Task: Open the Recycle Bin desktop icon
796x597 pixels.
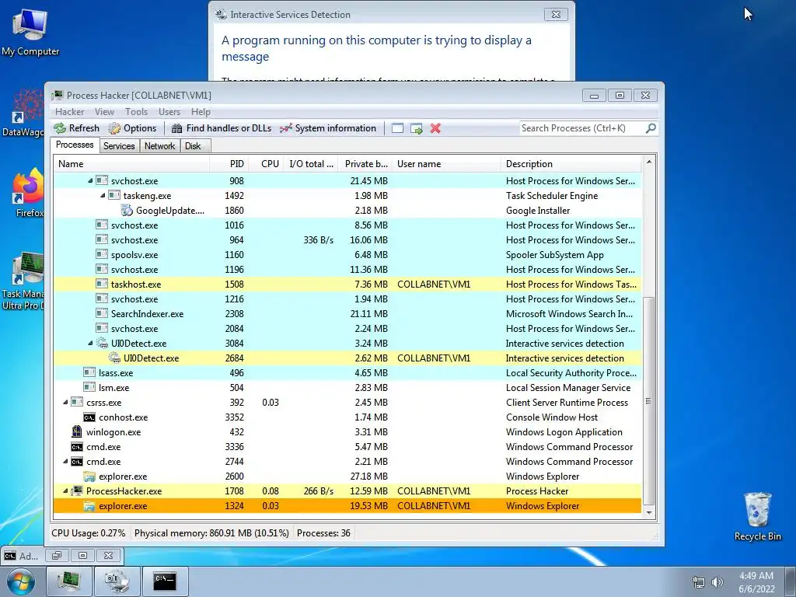Action: (x=757, y=517)
